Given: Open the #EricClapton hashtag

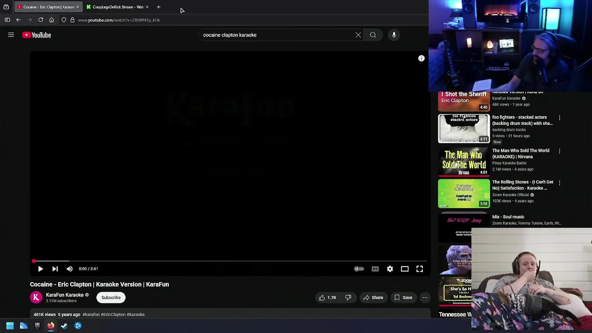Looking at the screenshot, I should pos(113,314).
